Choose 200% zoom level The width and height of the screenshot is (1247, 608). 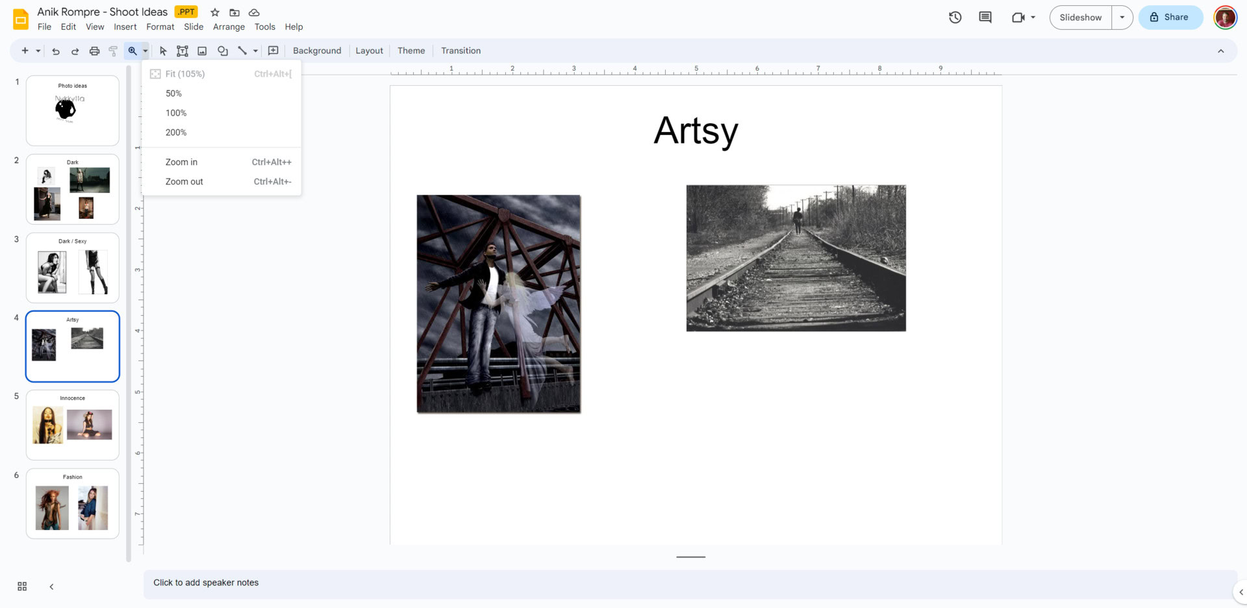pos(176,133)
